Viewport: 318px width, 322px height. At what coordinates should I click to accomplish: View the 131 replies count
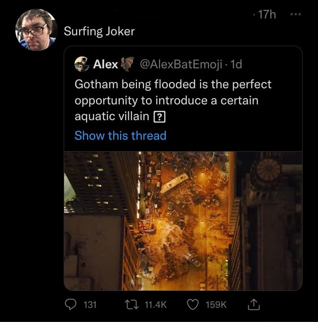(88, 305)
